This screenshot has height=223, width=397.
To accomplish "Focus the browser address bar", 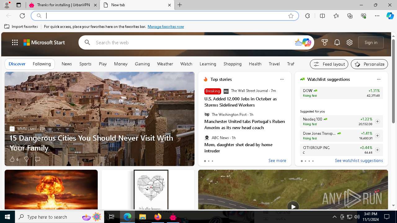I will (x=165, y=16).
